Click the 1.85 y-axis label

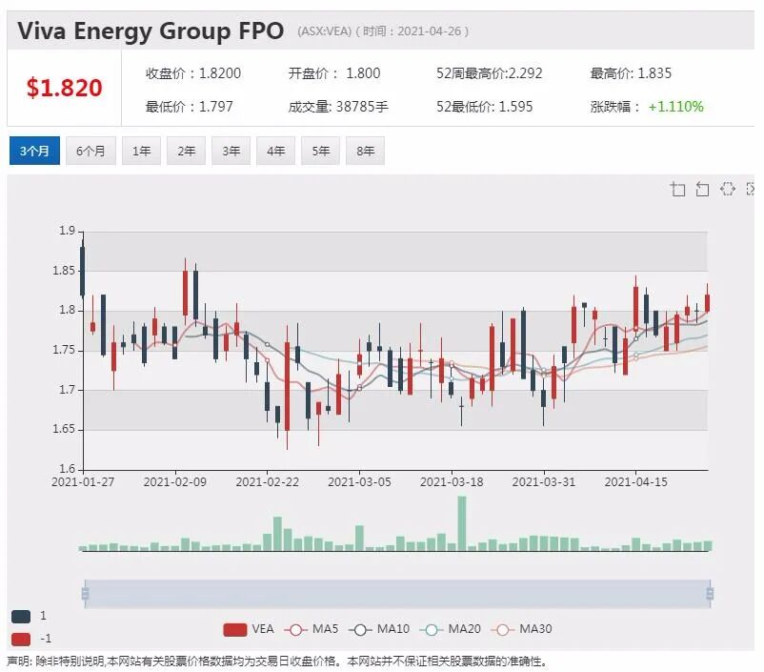(64, 270)
